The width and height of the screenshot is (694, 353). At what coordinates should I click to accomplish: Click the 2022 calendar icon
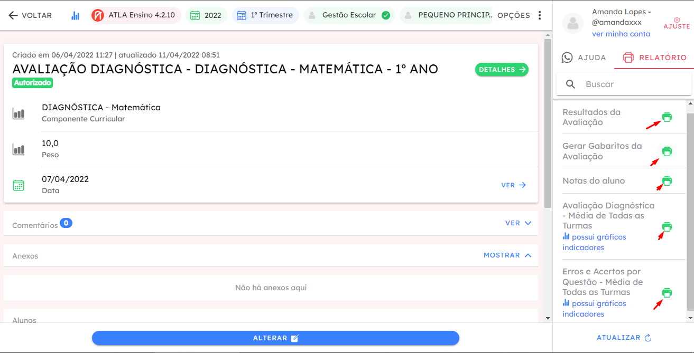(x=195, y=15)
